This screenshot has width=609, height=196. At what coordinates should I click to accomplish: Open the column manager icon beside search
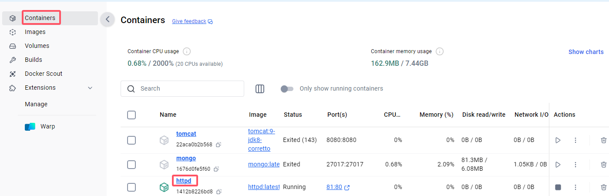pos(260,89)
